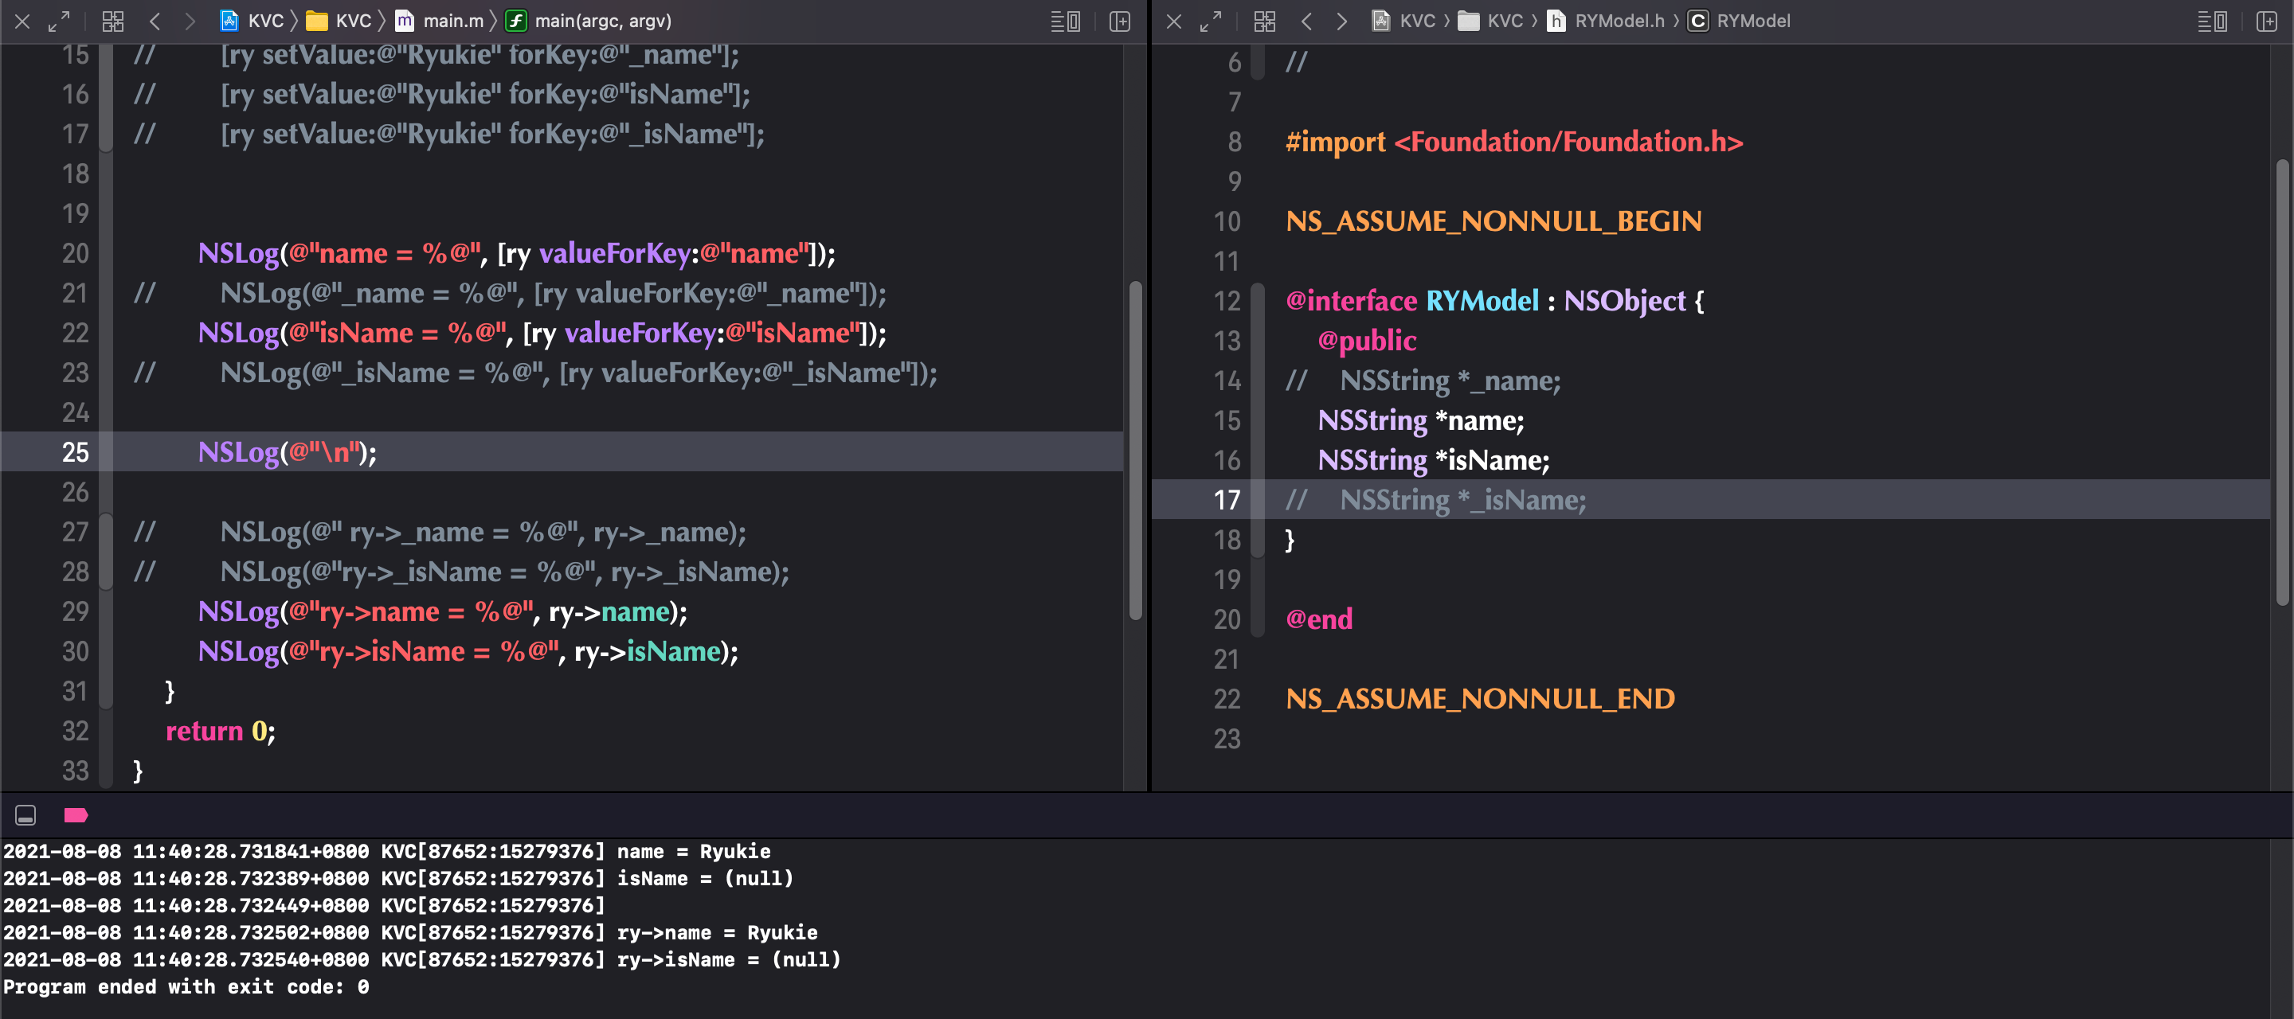Screen dimensions: 2294x1019
Task: Expand the right editor to full view
Action: point(1210,21)
